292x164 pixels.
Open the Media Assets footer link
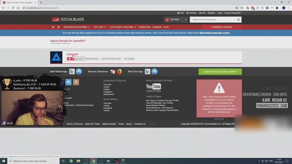pyautogui.click(x=109, y=124)
